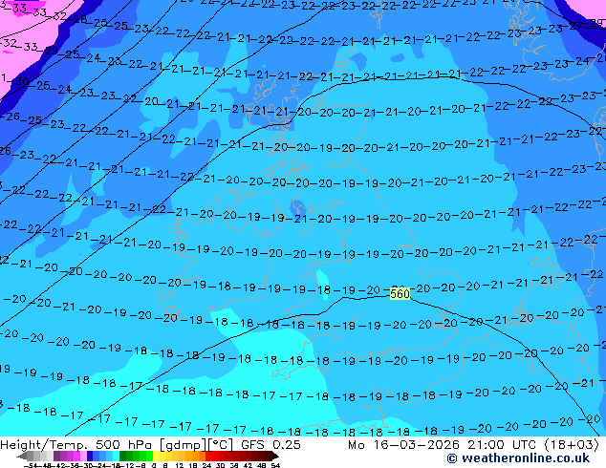
Task: Click the 560 contour height label
Action: coord(400,294)
